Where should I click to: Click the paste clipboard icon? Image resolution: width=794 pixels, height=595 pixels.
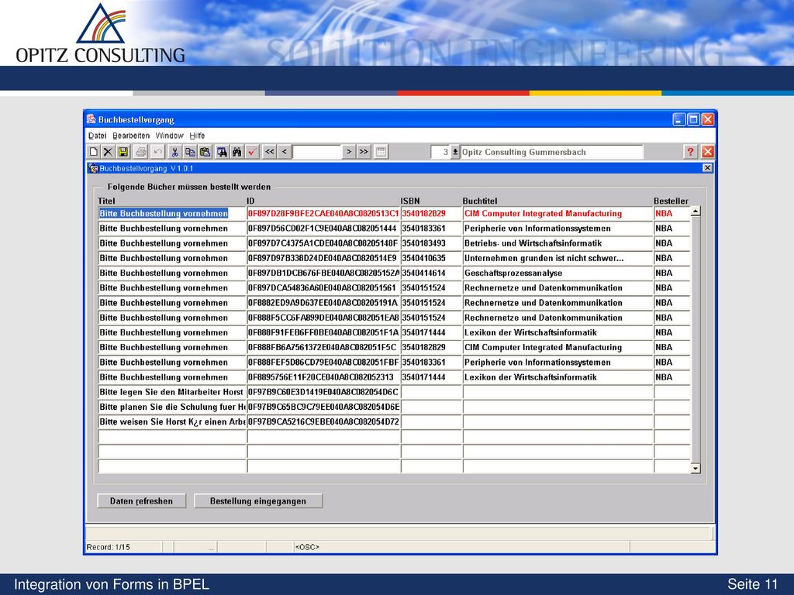(205, 152)
